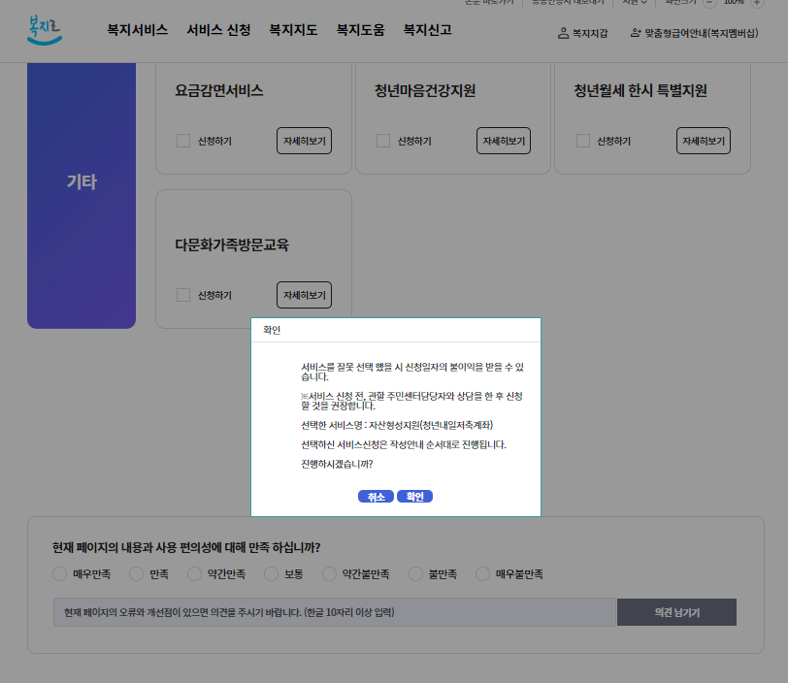The width and height of the screenshot is (788, 683).
Task: Click the 기타 category panel
Action: pyautogui.click(x=82, y=196)
